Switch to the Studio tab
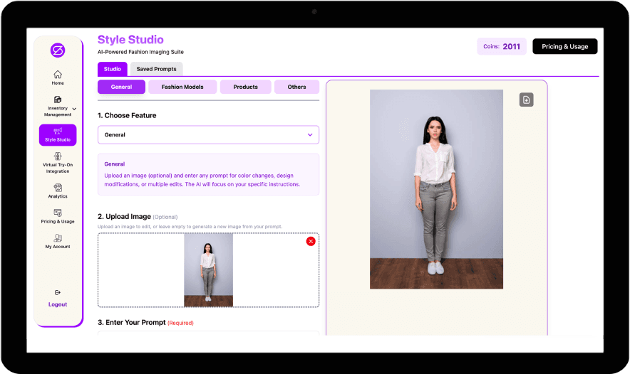Image resolution: width=630 pixels, height=374 pixels. point(113,69)
